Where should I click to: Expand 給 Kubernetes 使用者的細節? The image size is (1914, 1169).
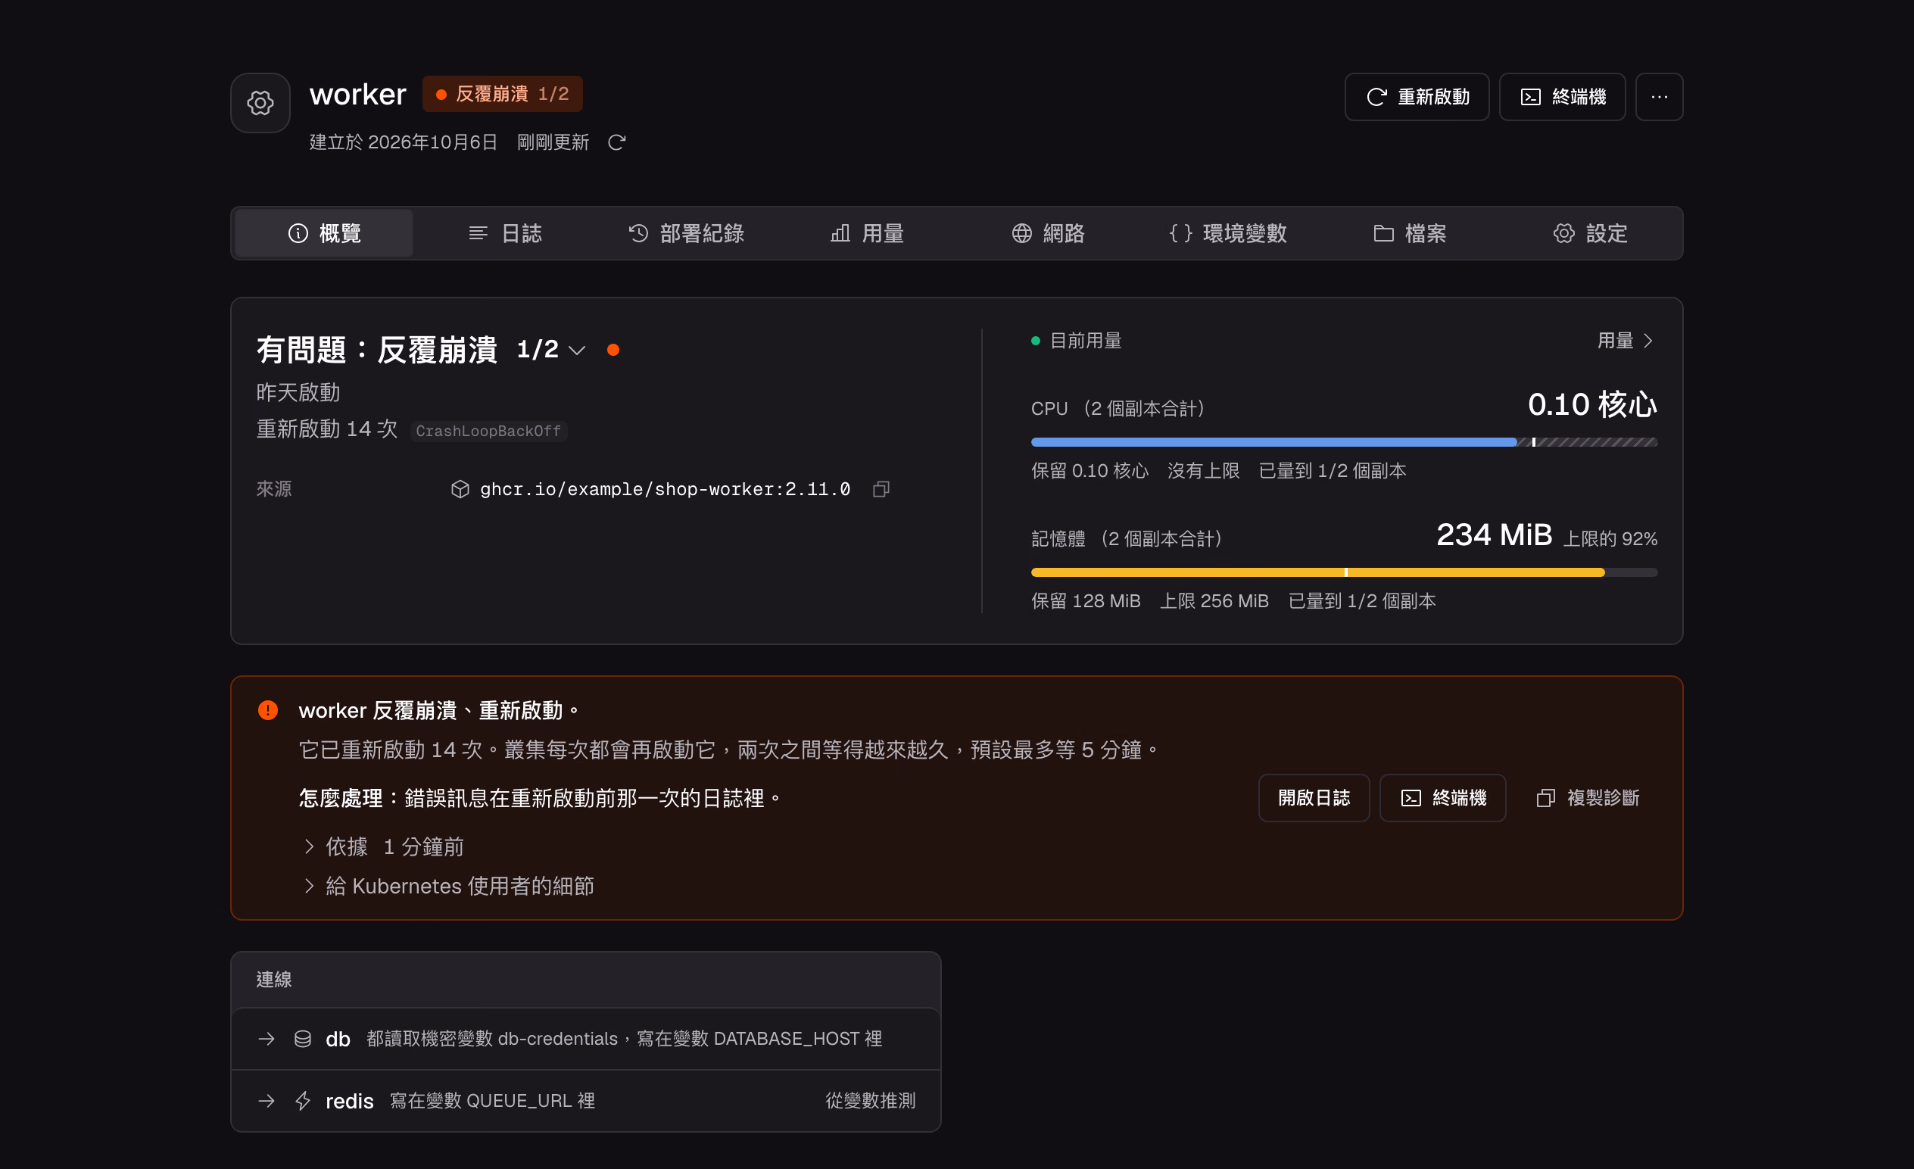[x=450, y=887]
